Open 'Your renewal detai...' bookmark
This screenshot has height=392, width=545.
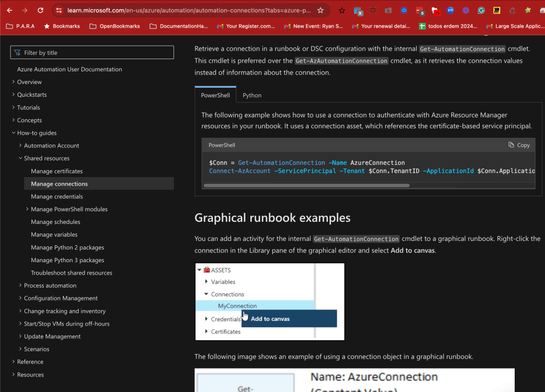(381, 26)
